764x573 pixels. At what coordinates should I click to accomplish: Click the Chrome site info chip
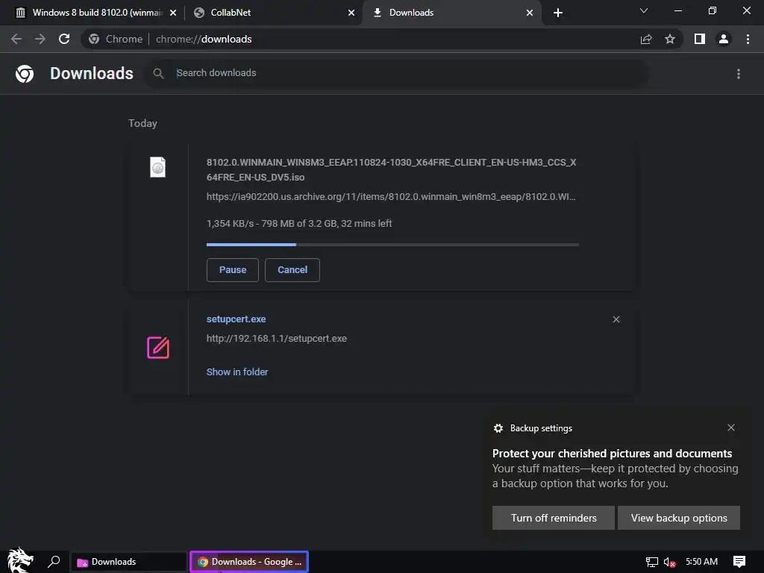tap(115, 39)
